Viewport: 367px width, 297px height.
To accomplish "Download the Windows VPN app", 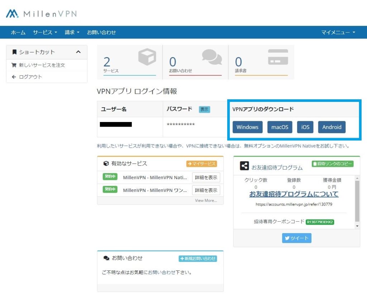I will (247, 127).
